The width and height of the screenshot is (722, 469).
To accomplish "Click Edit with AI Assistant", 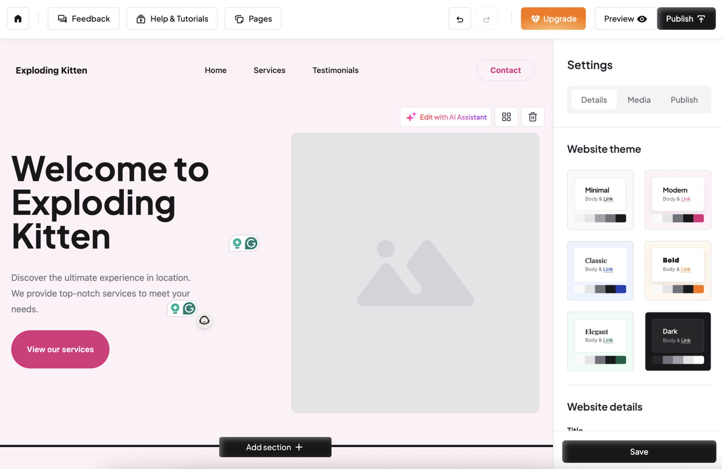I will (445, 117).
